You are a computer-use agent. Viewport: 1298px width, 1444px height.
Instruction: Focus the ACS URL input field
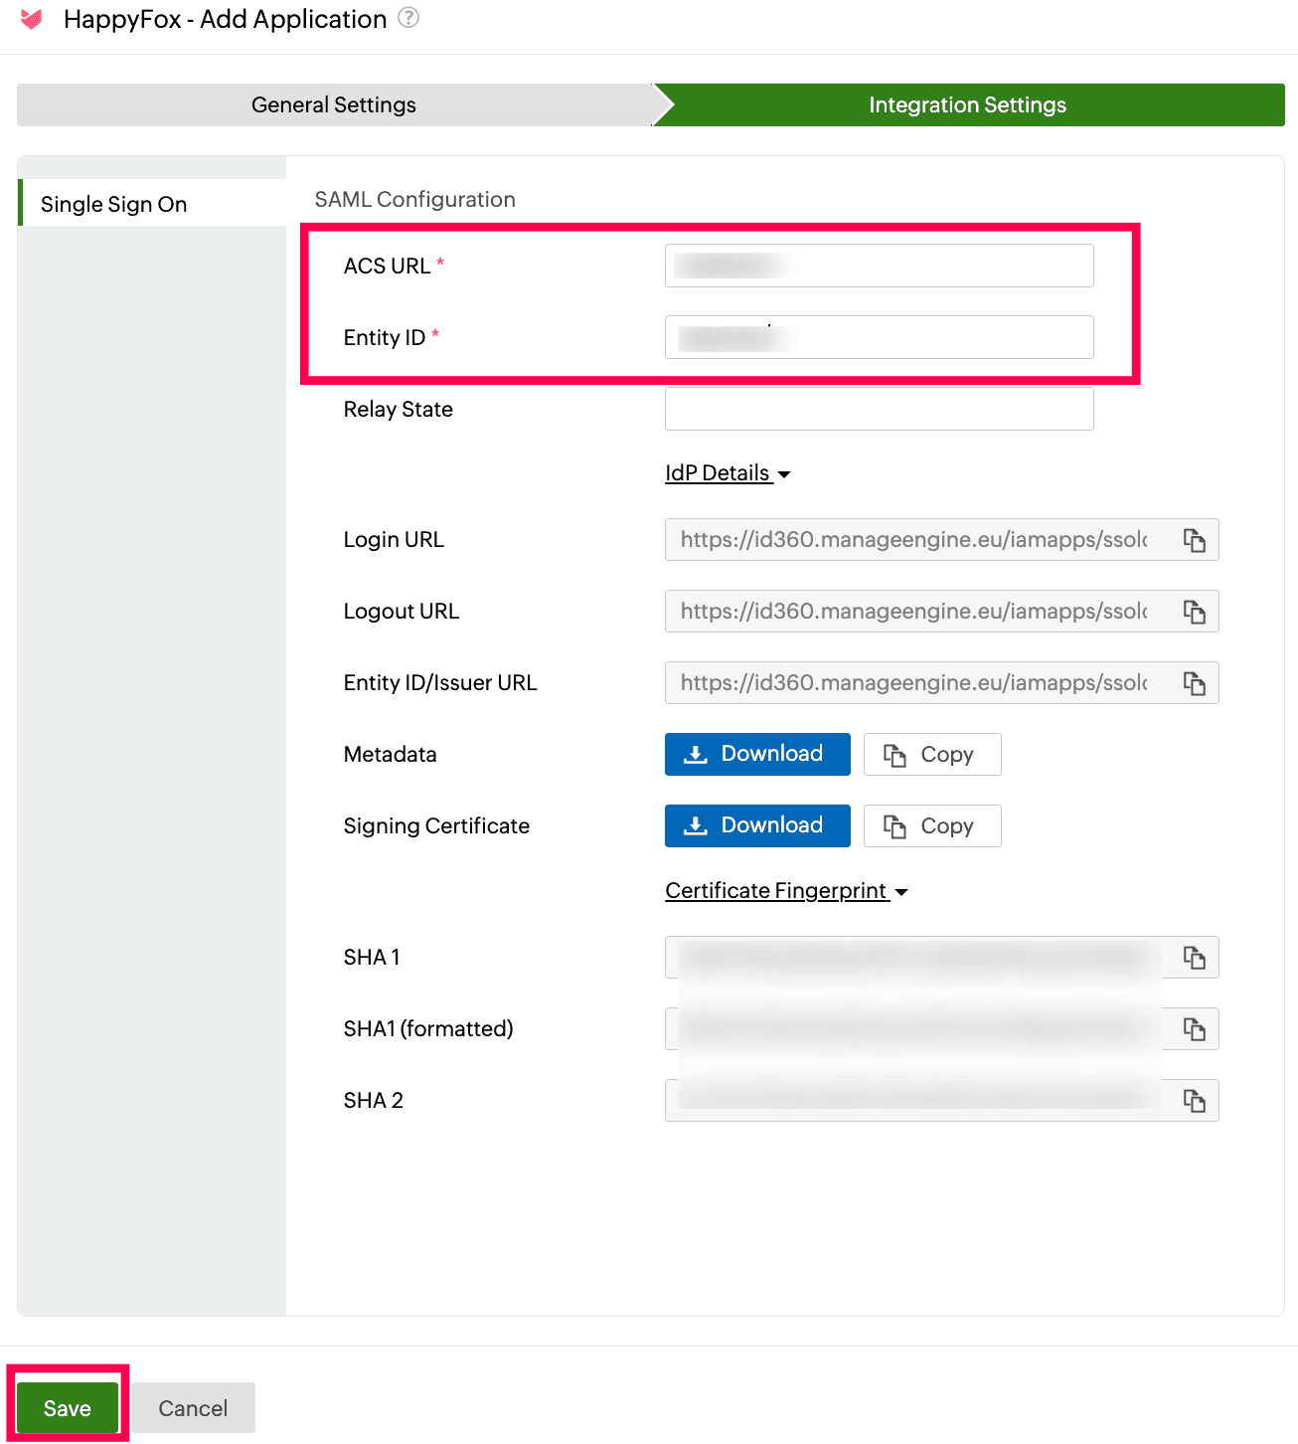[x=880, y=266]
